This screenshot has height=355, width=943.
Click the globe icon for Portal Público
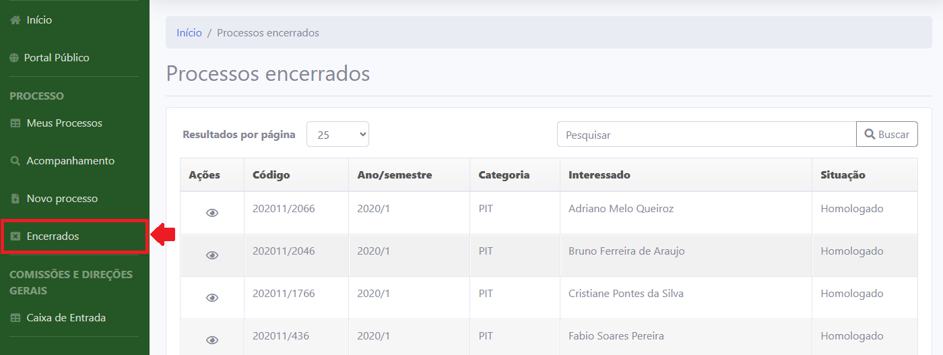point(14,58)
